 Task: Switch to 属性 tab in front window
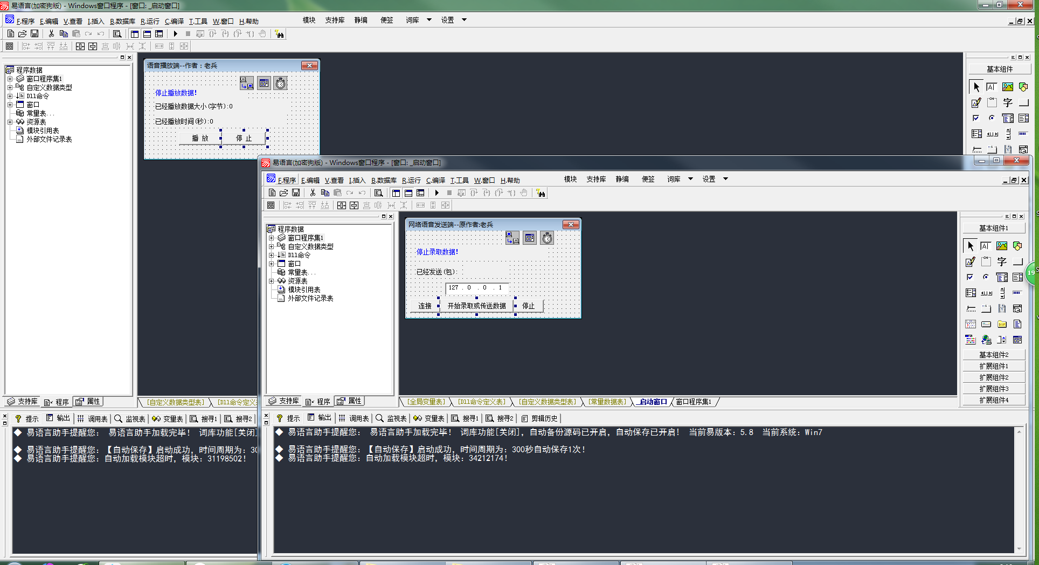(350, 401)
